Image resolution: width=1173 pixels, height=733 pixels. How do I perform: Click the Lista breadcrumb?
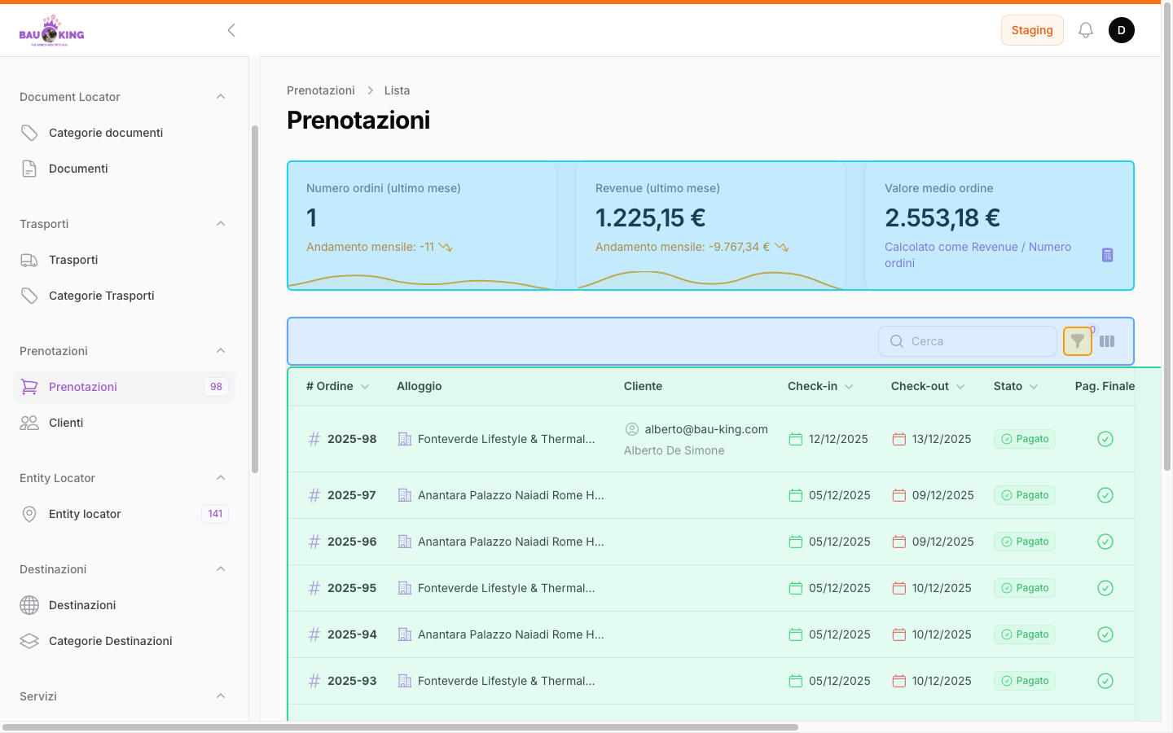point(397,90)
